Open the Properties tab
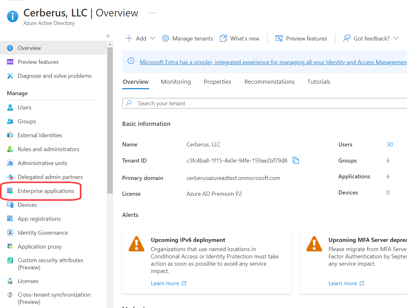The height and width of the screenshot is (308, 407). [x=218, y=82]
